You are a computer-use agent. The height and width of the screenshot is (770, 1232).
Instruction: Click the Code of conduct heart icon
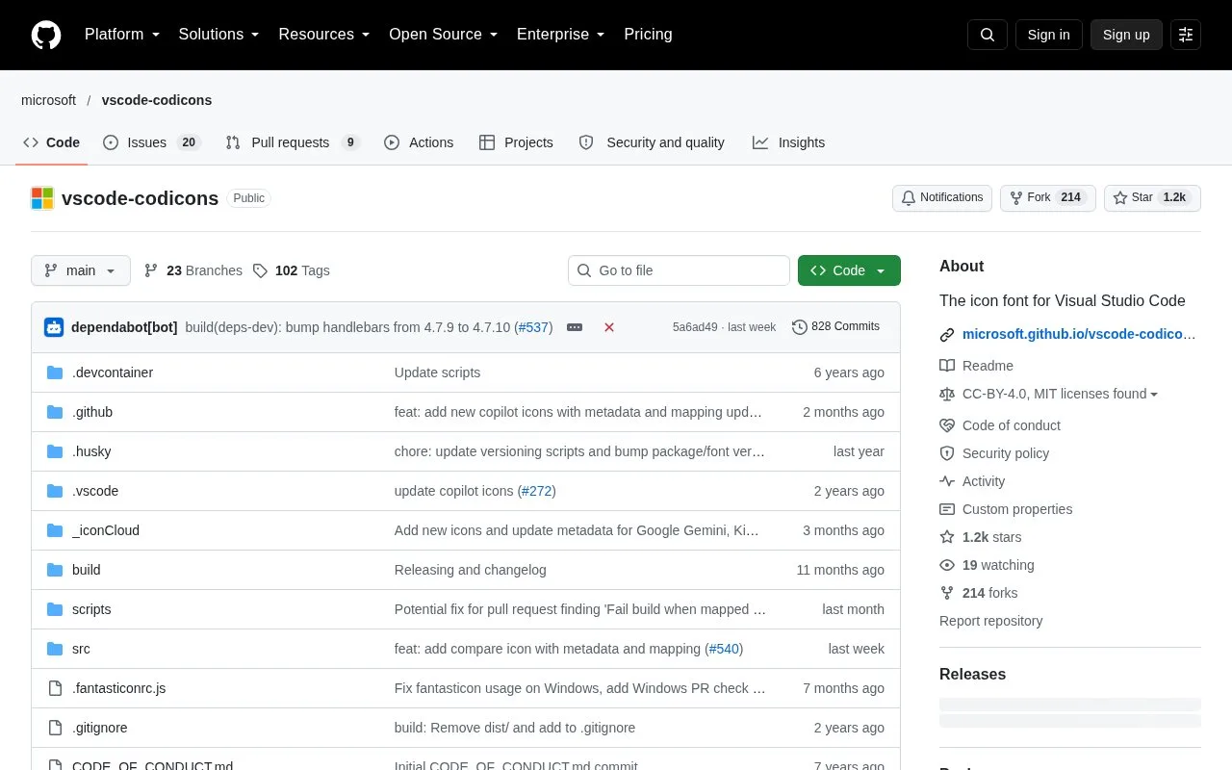click(x=947, y=425)
